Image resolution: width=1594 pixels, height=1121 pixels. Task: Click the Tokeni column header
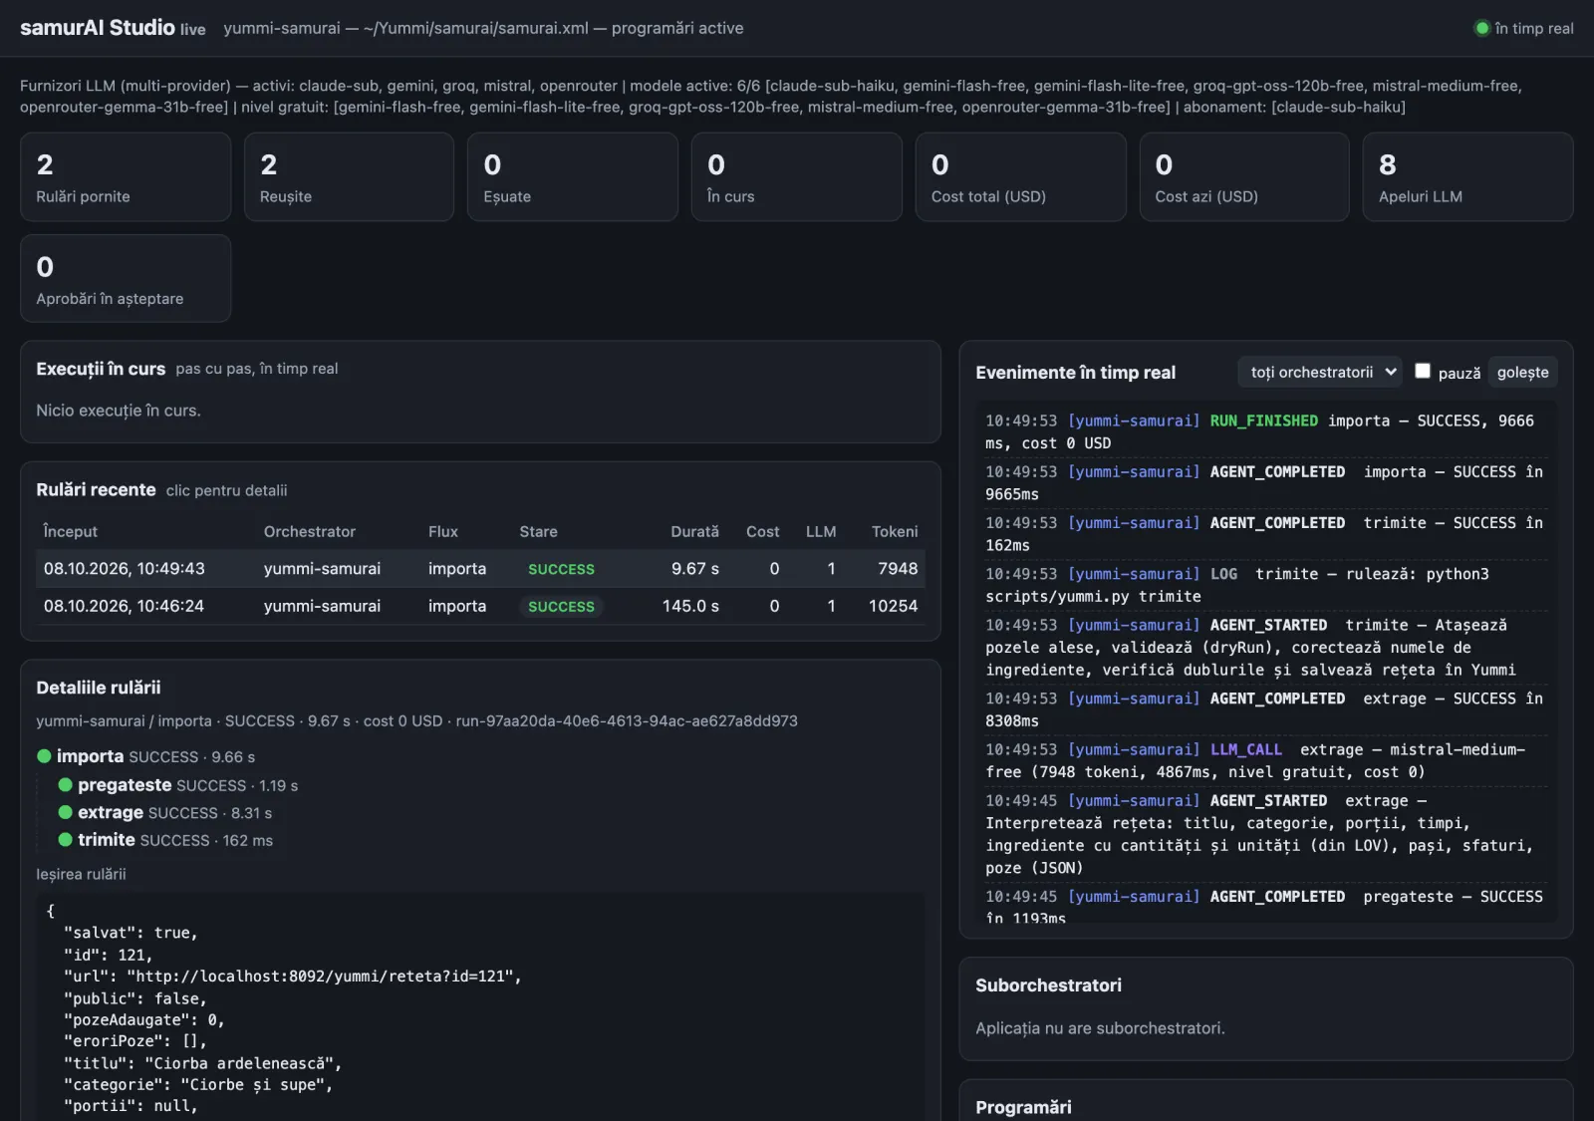pyautogui.click(x=895, y=532)
